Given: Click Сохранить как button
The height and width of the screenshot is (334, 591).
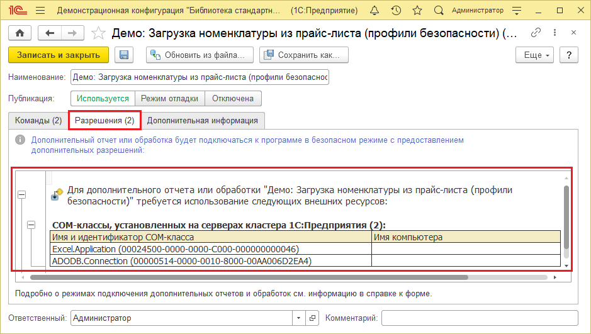Looking at the screenshot, I should 304,55.
